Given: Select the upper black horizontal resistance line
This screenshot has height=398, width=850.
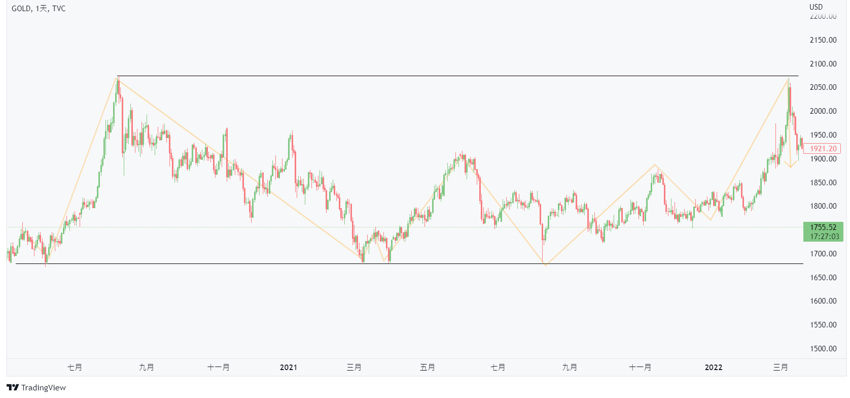Looking at the screenshot, I should point(456,76).
